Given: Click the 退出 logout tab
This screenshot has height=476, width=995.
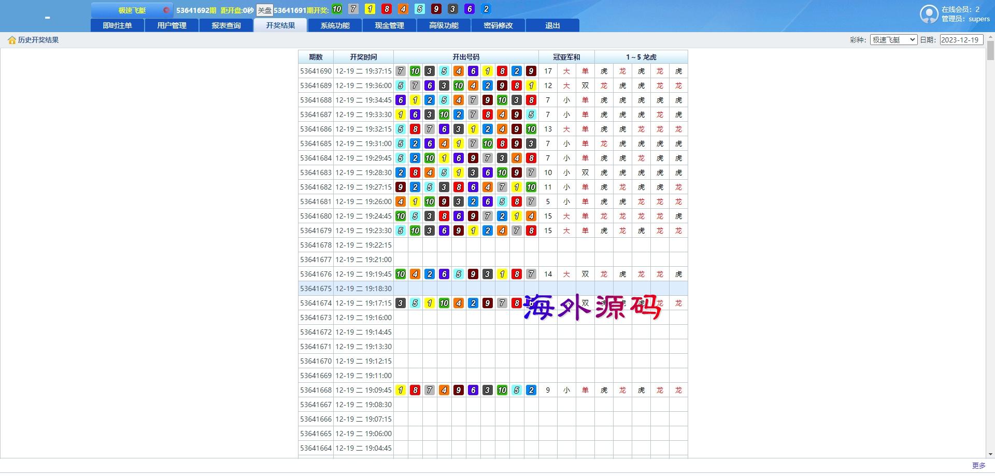Looking at the screenshot, I should click(553, 25).
